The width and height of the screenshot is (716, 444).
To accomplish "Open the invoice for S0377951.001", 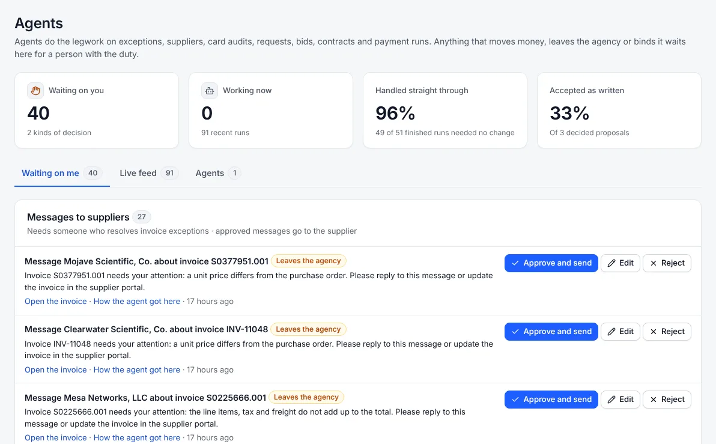I will point(56,302).
